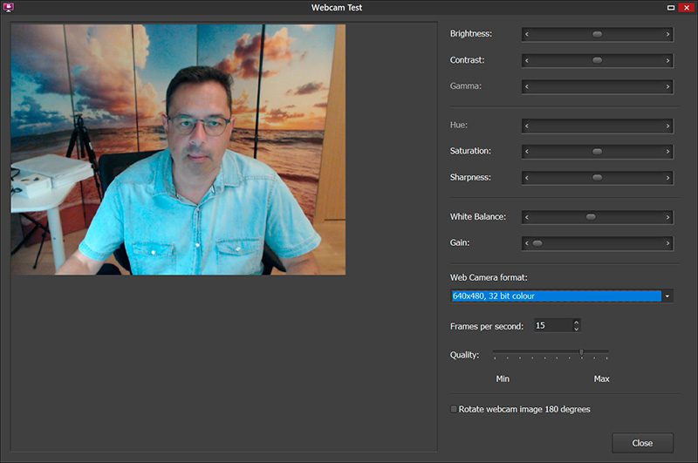Enable Rotate webcam image 180 degrees
698x463 pixels.
coord(454,409)
